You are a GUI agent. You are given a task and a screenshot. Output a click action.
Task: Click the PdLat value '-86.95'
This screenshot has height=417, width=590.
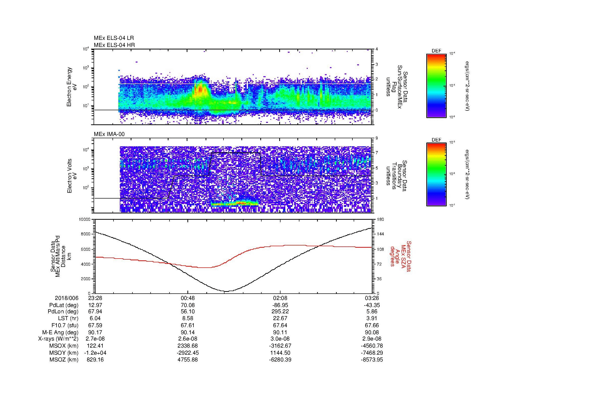280,305
